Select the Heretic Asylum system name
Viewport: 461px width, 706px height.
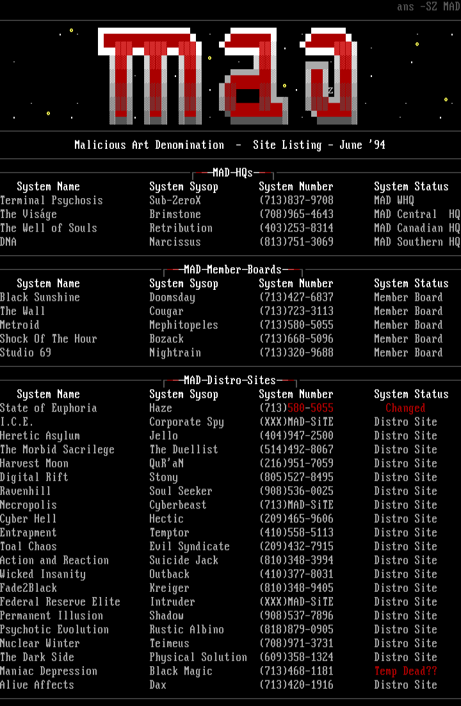(x=40, y=436)
